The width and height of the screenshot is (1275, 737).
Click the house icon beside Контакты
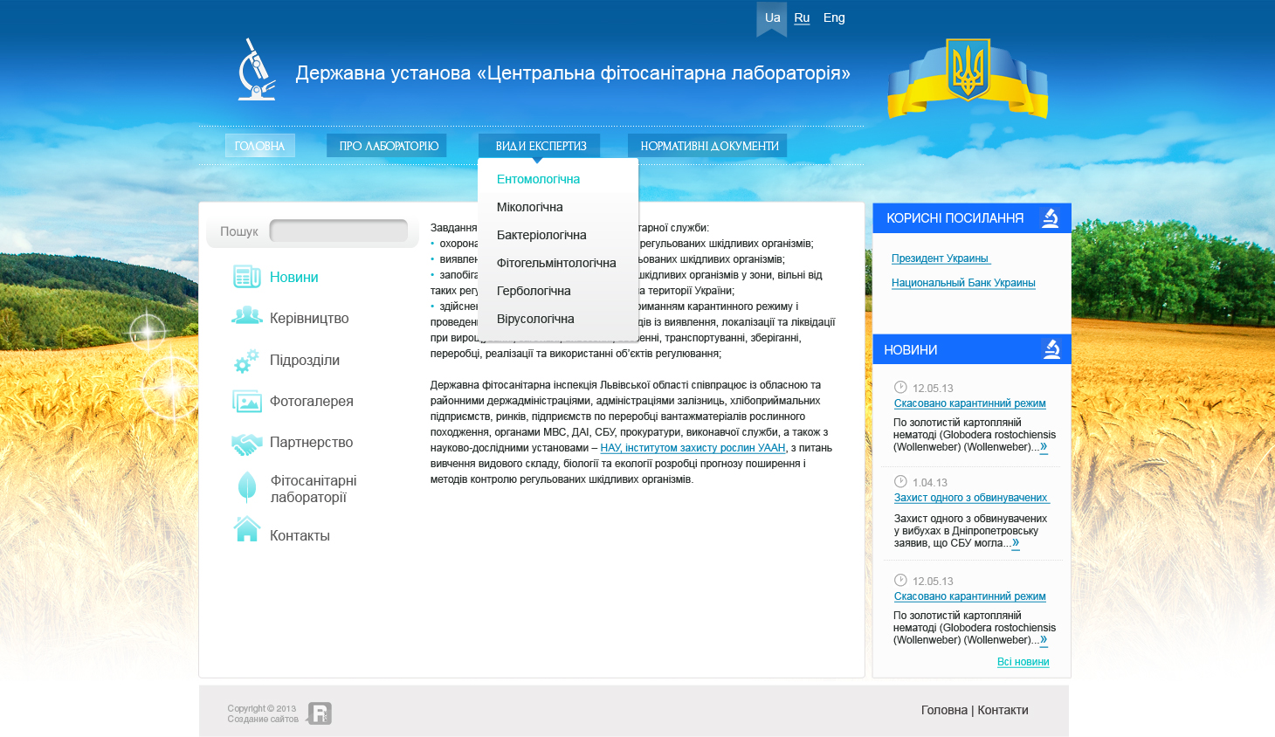click(x=247, y=529)
